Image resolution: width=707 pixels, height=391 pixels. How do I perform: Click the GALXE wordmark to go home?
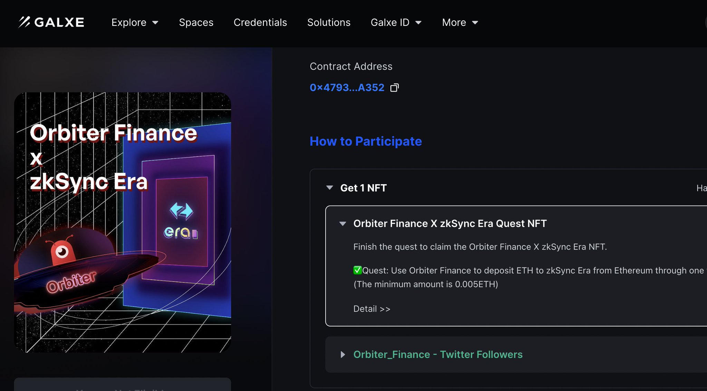[59, 22]
